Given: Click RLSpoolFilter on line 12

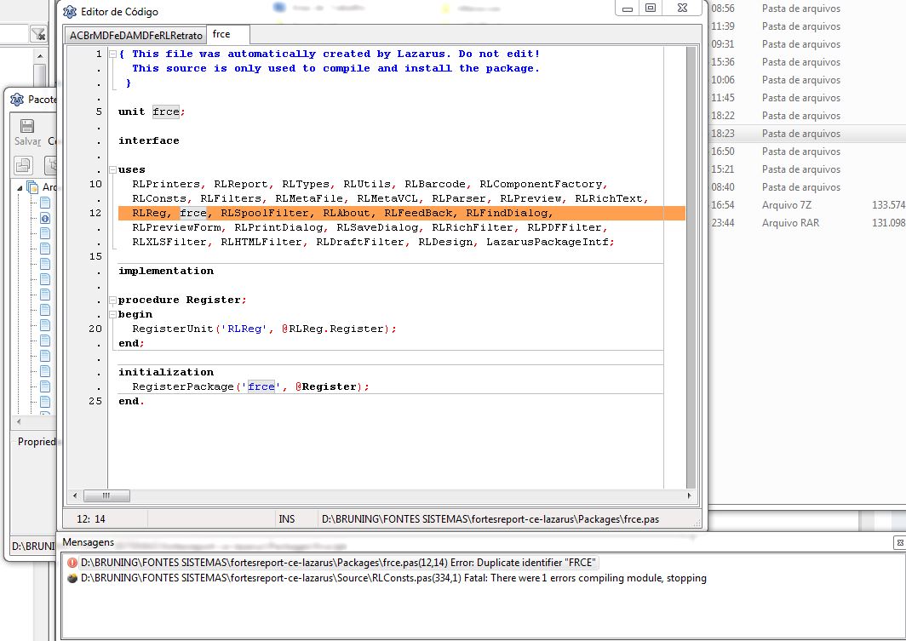Looking at the screenshot, I should tap(265, 213).
